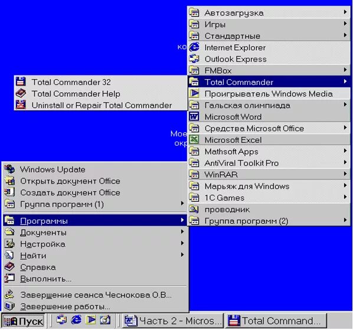Click the Найти search icon
This screenshot has width=353, height=330.
click(x=9, y=255)
